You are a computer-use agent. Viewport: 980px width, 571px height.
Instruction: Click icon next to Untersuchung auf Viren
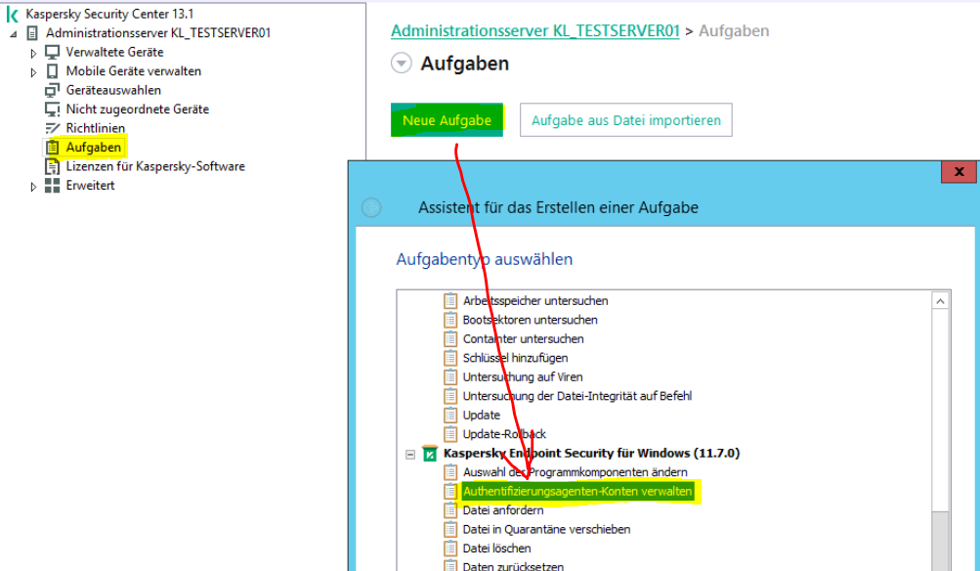coord(450,377)
